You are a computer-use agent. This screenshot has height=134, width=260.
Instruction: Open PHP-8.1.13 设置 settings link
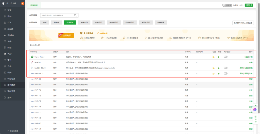pyautogui.click(x=246, y=73)
